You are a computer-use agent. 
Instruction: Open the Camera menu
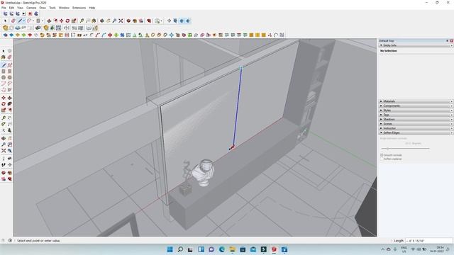tap(31, 8)
